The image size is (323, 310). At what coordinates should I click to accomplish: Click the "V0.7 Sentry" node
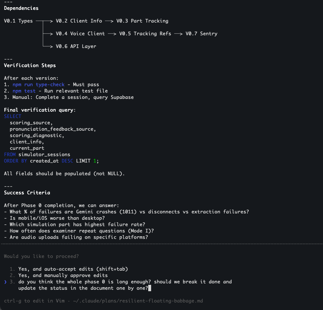pyautogui.click(x=201, y=34)
